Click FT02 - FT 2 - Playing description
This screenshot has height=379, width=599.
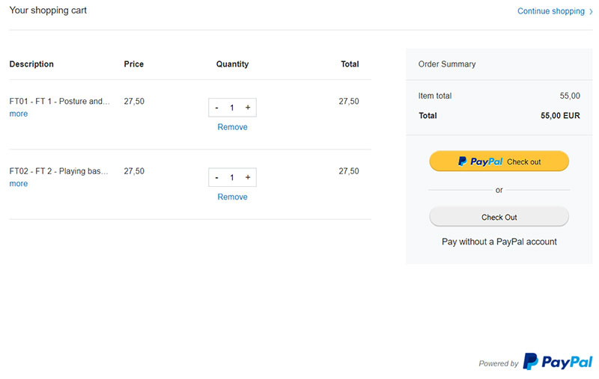point(58,171)
